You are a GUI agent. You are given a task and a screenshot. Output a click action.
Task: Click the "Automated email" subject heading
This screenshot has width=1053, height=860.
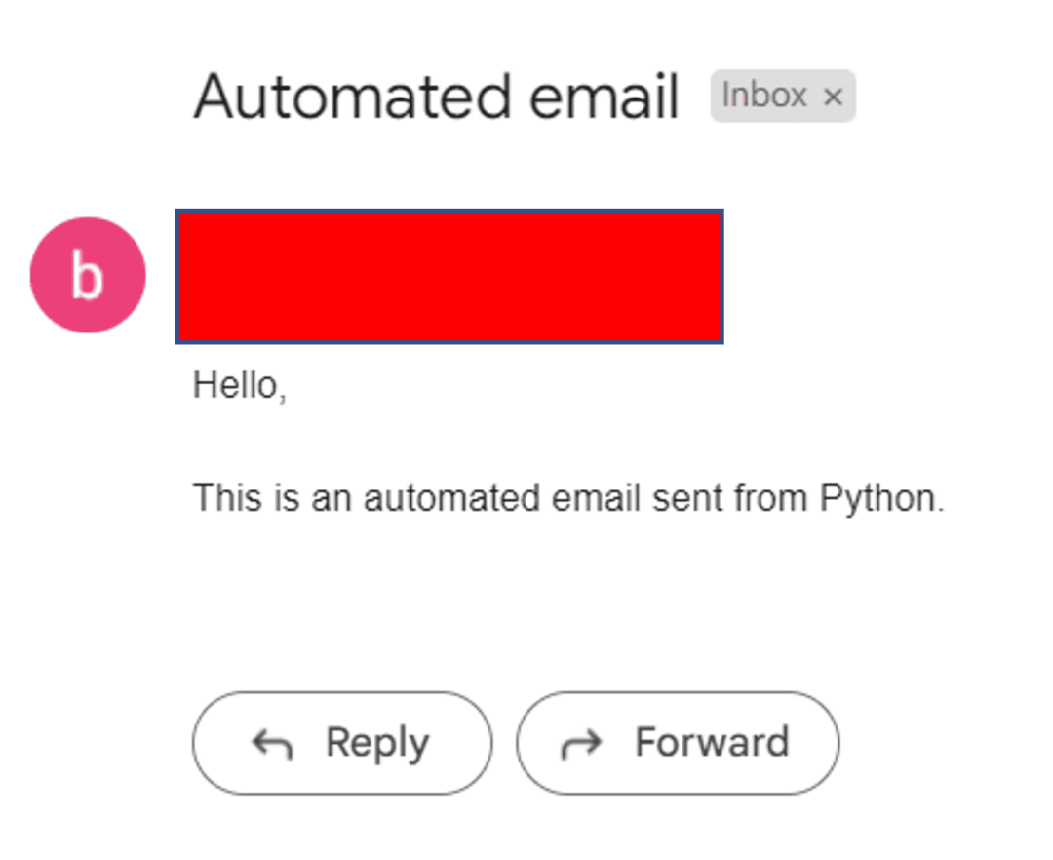pyautogui.click(x=436, y=97)
